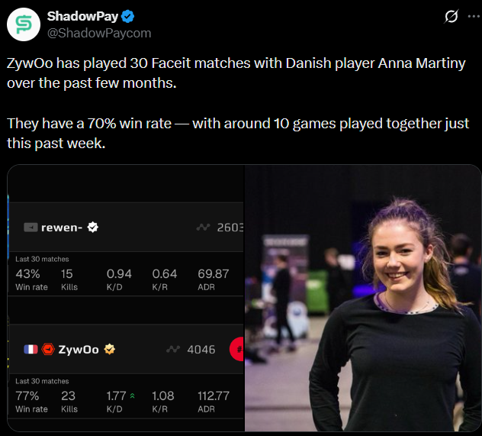Click the grey country flag next to rewen-
This screenshot has height=436, width=482.
pyautogui.click(x=31, y=227)
